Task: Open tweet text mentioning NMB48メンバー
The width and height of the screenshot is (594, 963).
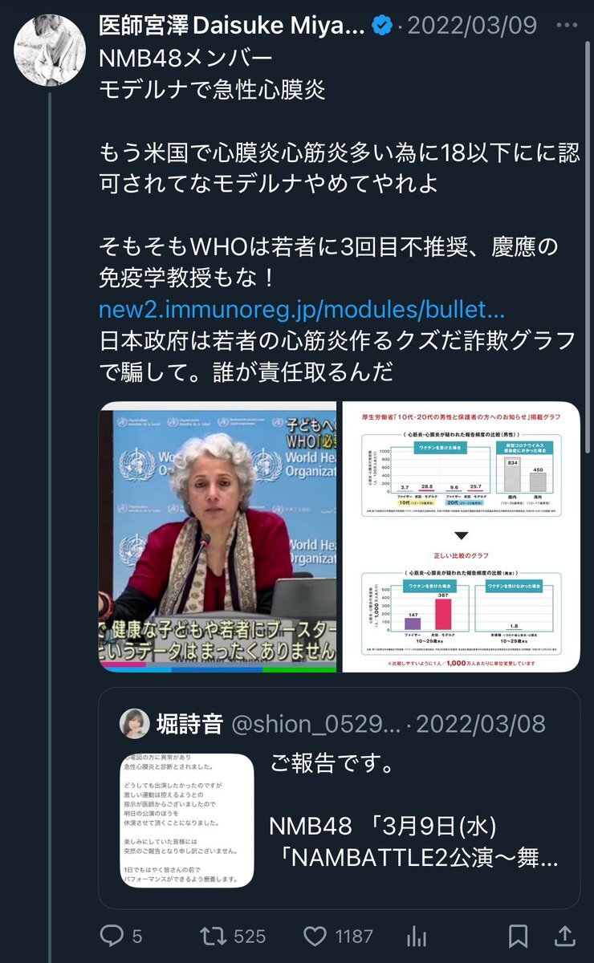Action: (x=185, y=59)
